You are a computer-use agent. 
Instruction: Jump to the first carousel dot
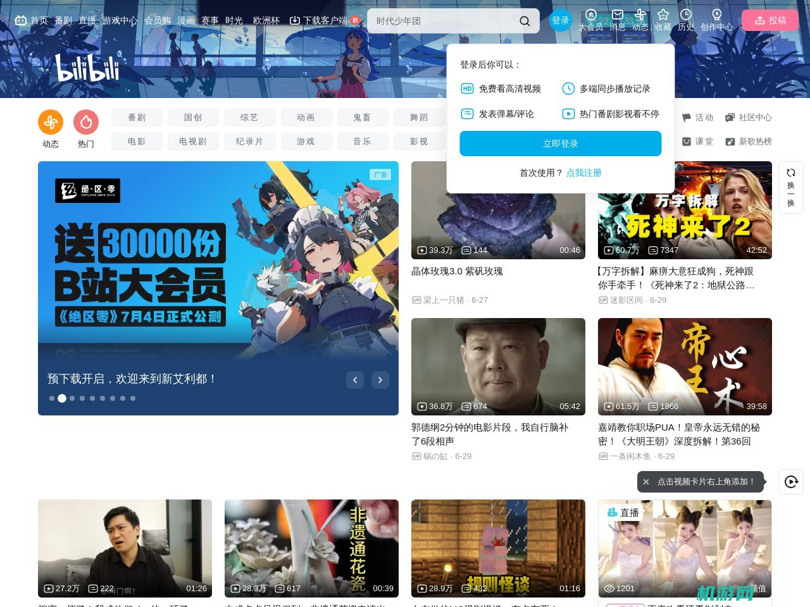(52, 398)
